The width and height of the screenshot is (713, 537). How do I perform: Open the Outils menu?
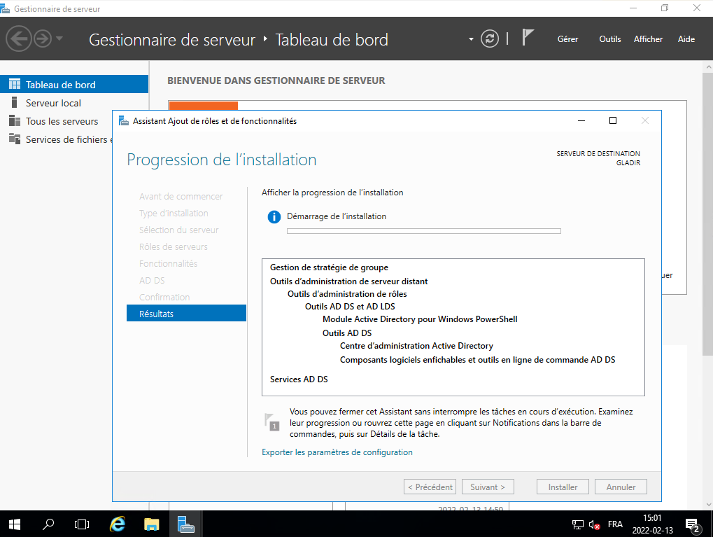pos(609,39)
